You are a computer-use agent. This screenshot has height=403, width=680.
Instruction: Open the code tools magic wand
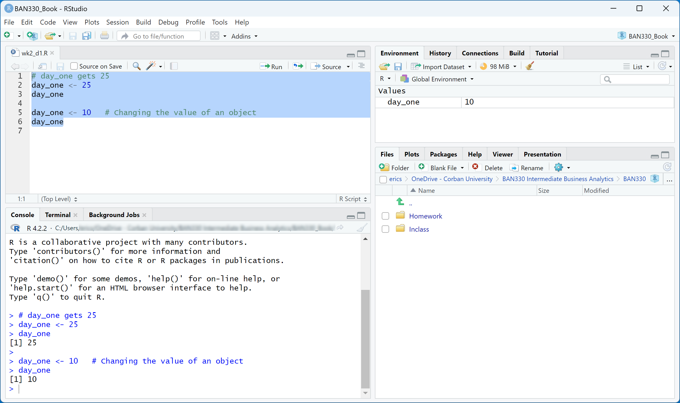click(151, 66)
